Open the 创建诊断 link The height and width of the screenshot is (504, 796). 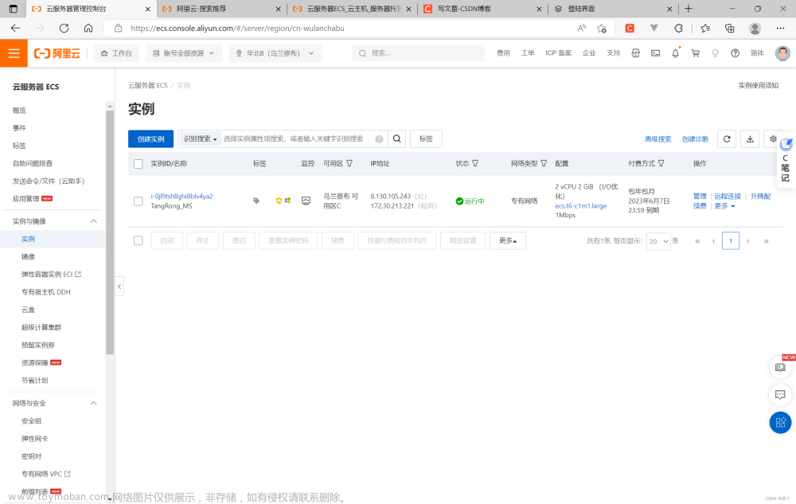695,139
